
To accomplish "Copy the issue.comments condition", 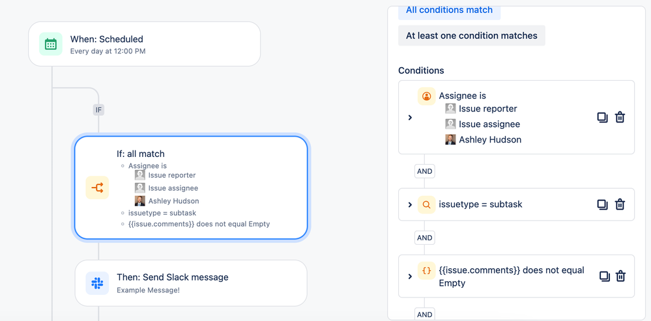I will [x=604, y=276].
